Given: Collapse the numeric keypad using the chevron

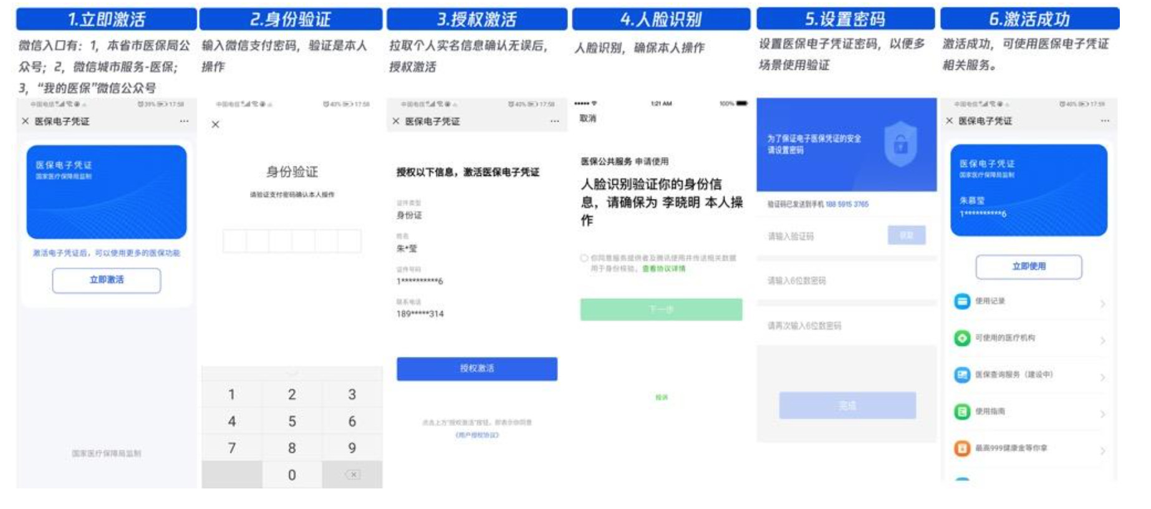Looking at the screenshot, I should click(x=292, y=373).
